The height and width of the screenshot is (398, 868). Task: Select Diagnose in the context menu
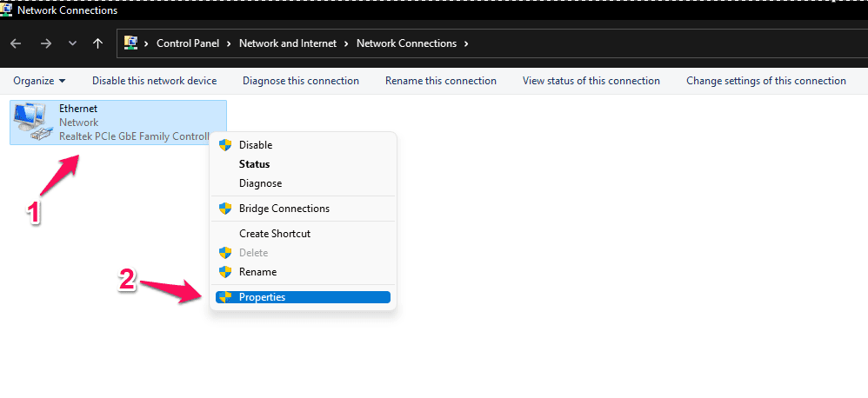[x=260, y=183]
